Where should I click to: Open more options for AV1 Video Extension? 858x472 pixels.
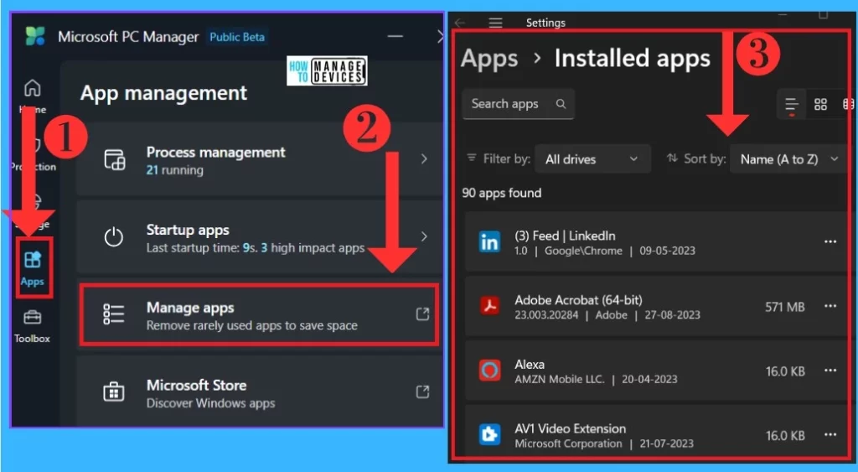830,435
